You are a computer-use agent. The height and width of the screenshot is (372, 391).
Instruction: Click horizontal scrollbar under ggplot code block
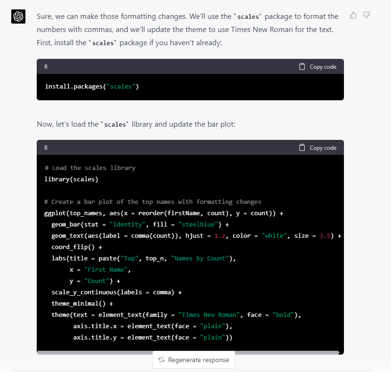click(188, 353)
